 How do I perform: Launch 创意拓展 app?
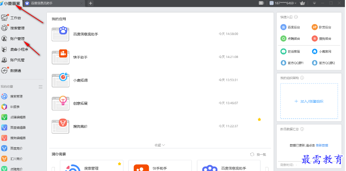point(80,104)
